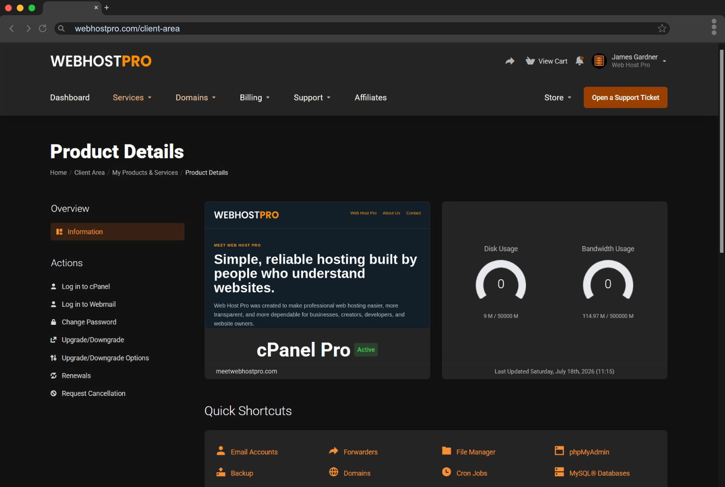
Task: Click the page vertical scrollbar
Action: [722, 152]
